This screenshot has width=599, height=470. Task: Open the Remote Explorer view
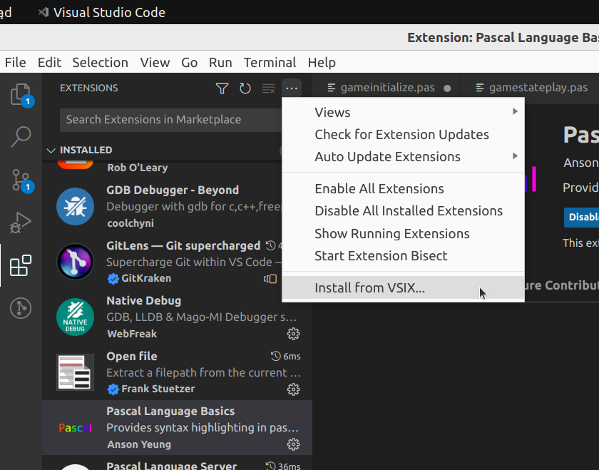click(21, 307)
